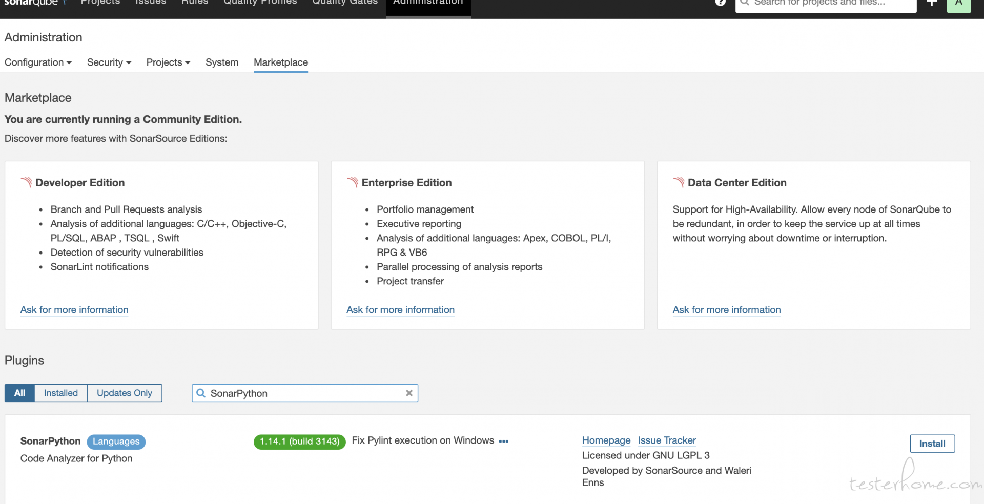The width and height of the screenshot is (984, 504).
Task: Select the Marketplace tab
Action: pyautogui.click(x=281, y=62)
